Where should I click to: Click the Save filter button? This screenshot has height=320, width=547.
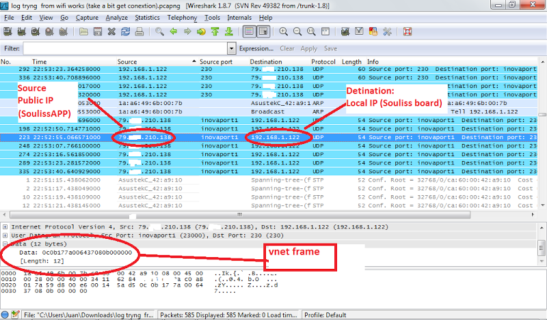tap(330, 48)
